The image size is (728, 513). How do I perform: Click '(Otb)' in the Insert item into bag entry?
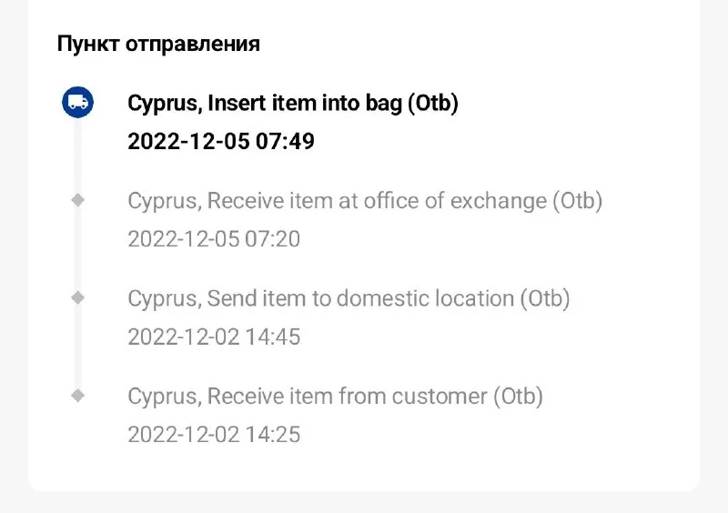pyautogui.click(x=432, y=103)
